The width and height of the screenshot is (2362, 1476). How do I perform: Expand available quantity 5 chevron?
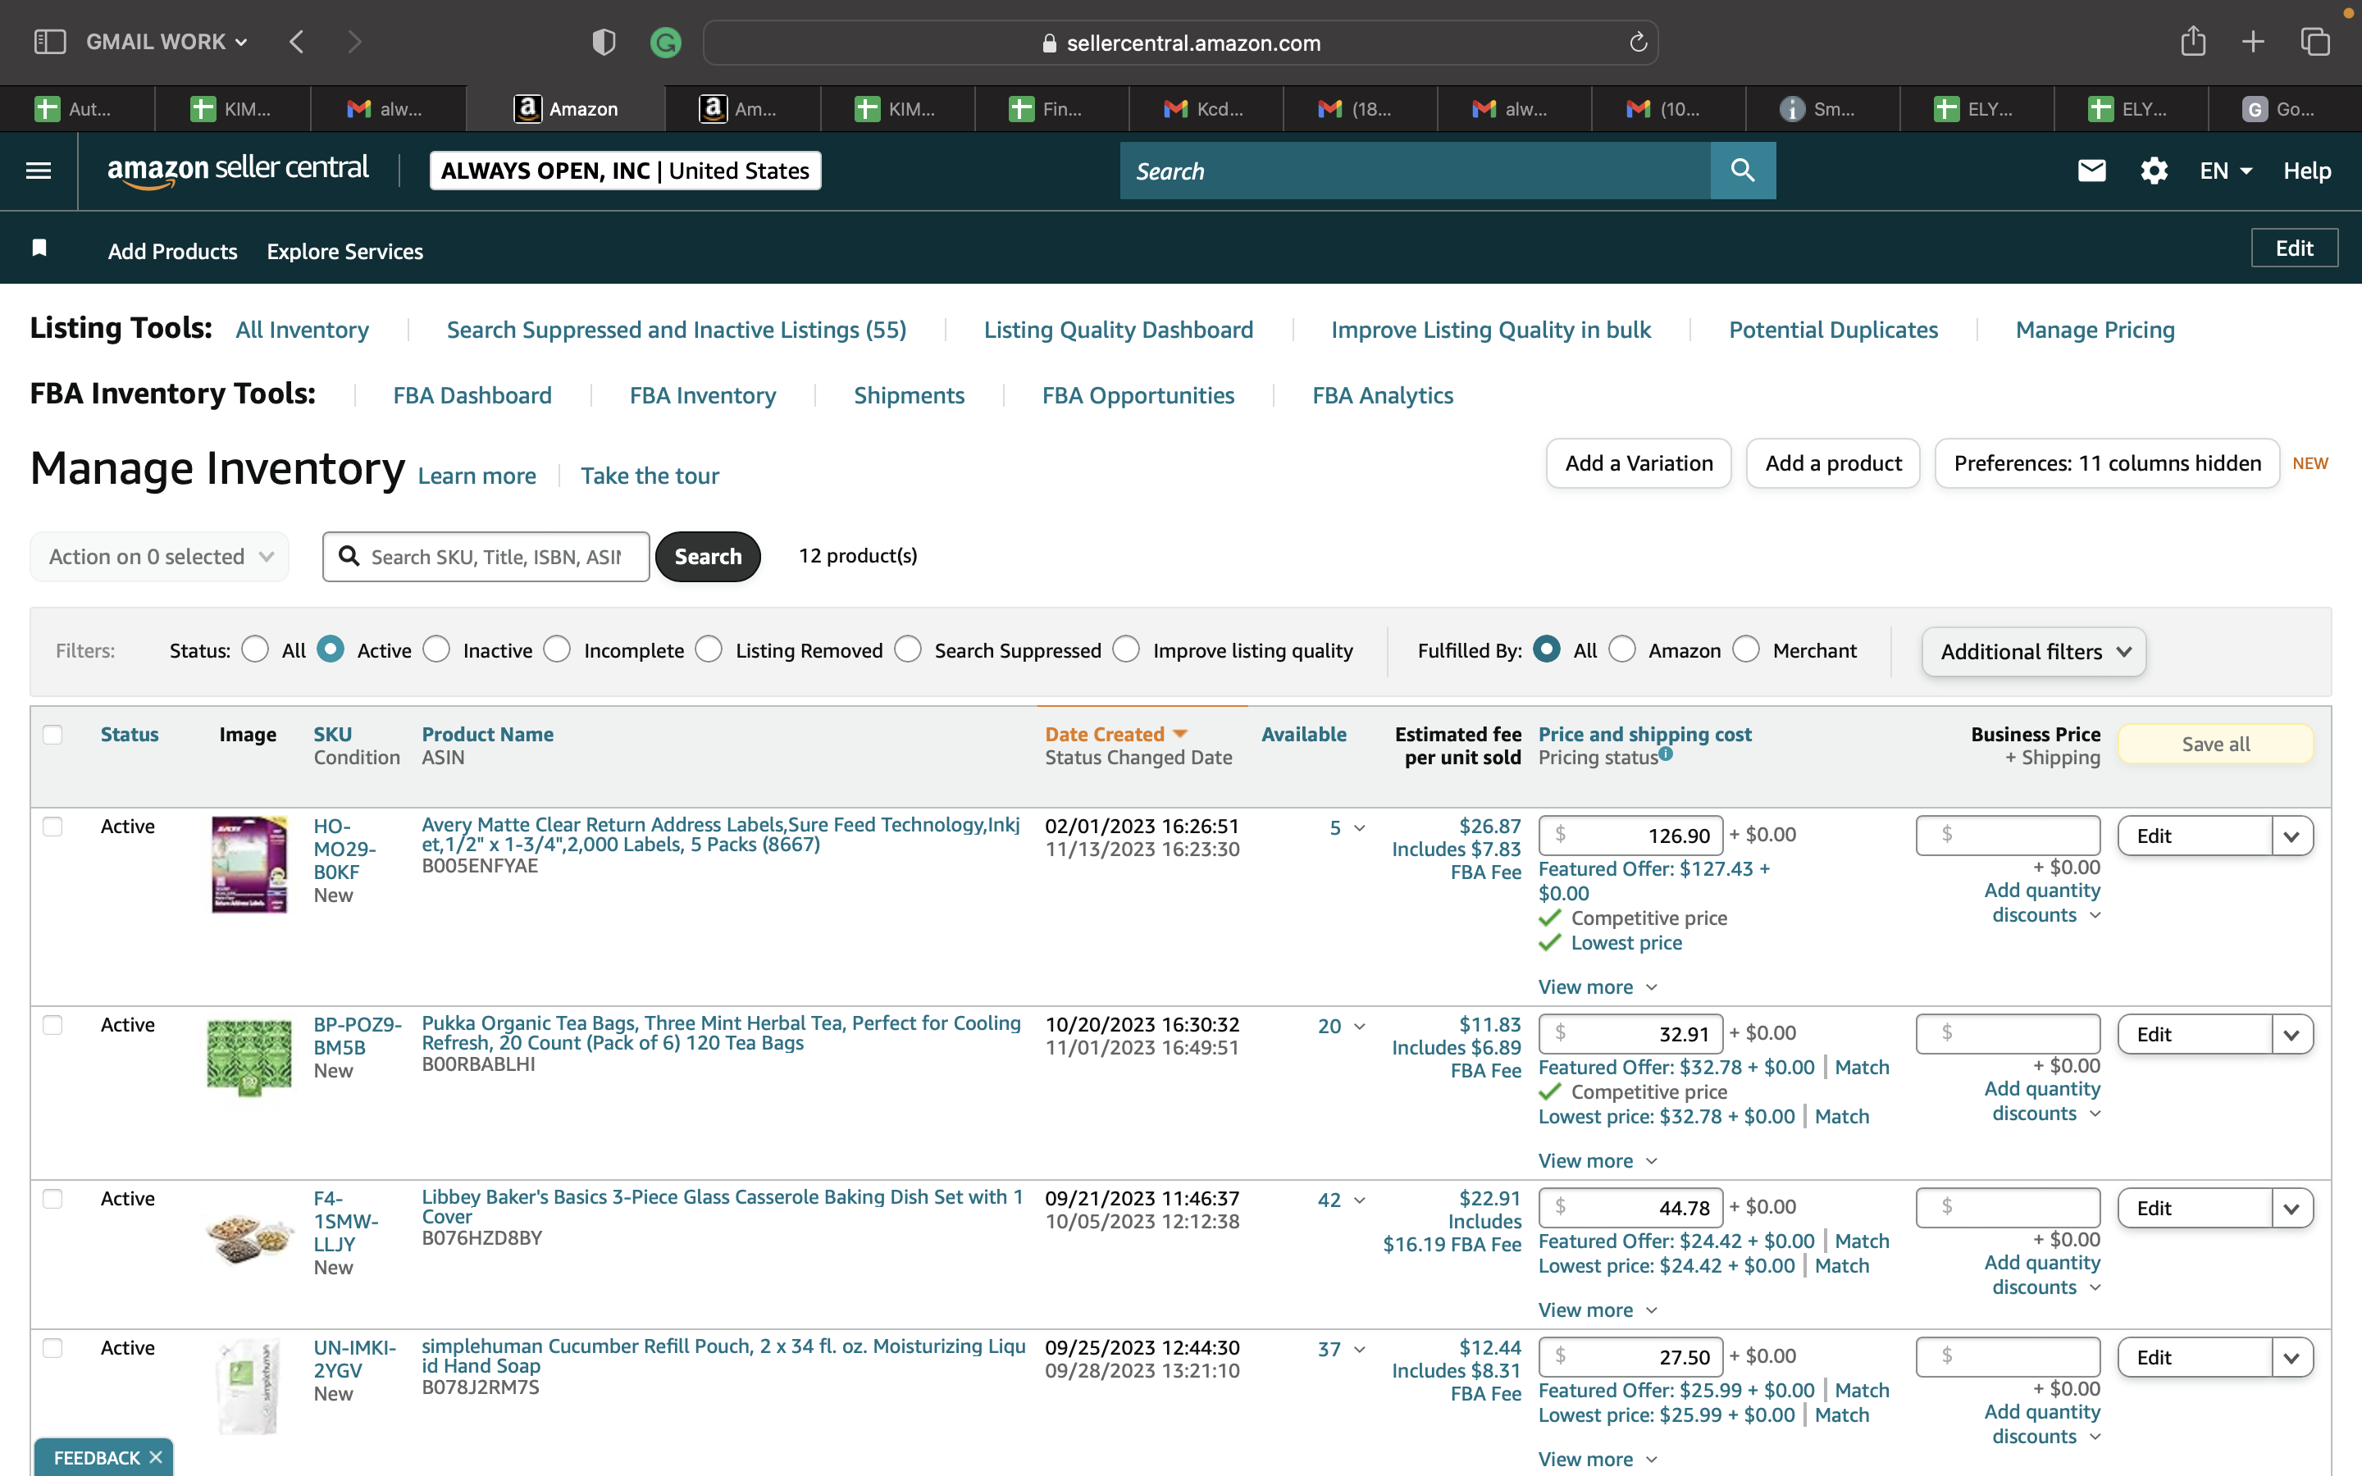[x=1360, y=828]
